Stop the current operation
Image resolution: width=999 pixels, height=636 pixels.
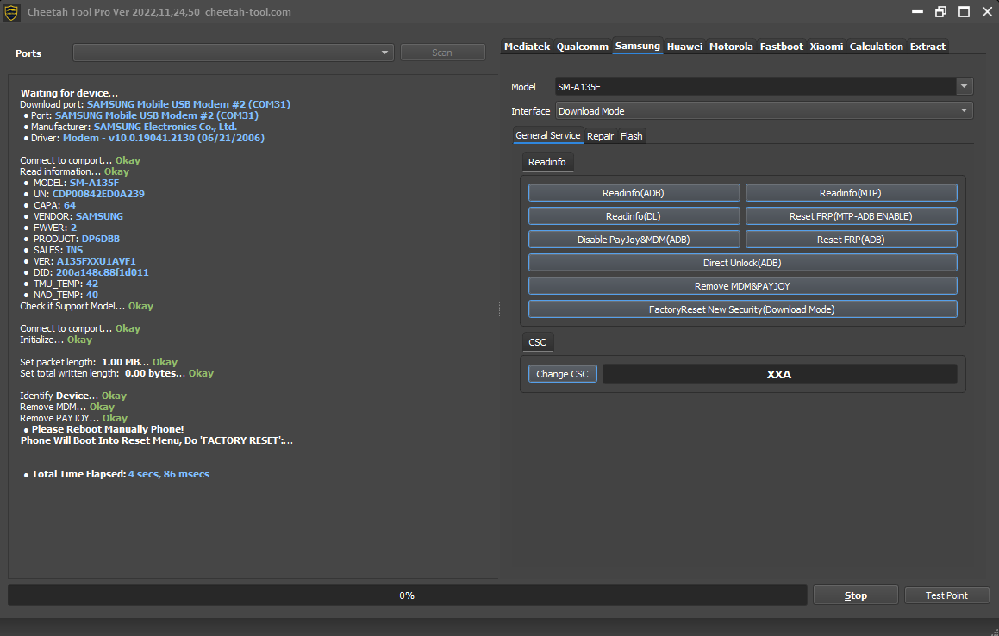[856, 595]
